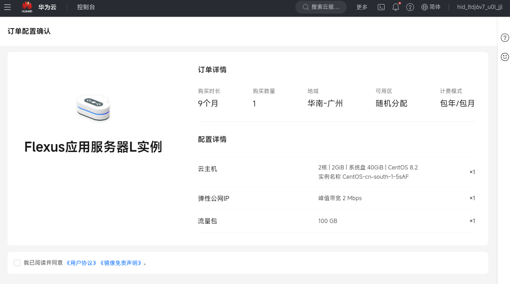This screenshot has width=510, height=284.
Task: Click the 华南-广州 region value
Action: (325, 103)
